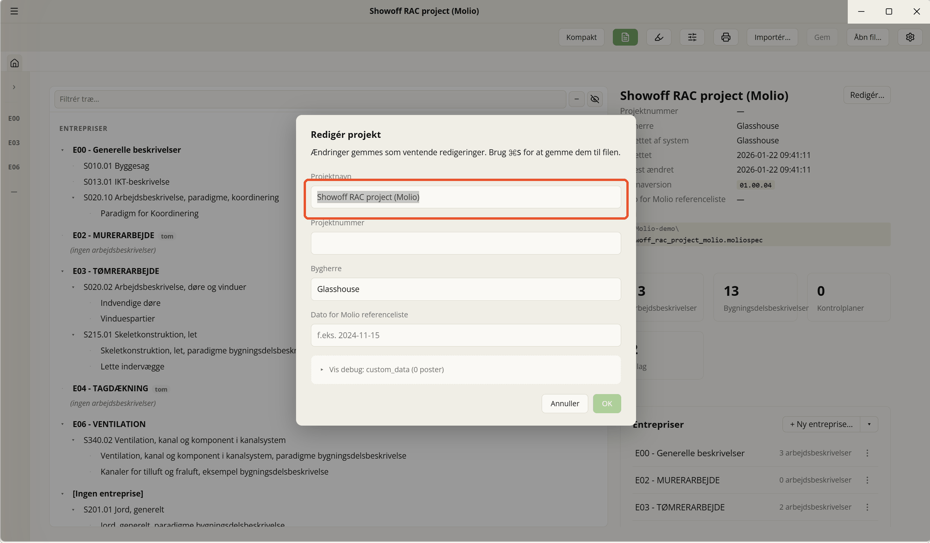Viewport: 930px width, 543px height.
Task: Toggle hidden items eye-slash icon
Action: pos(595,99)
